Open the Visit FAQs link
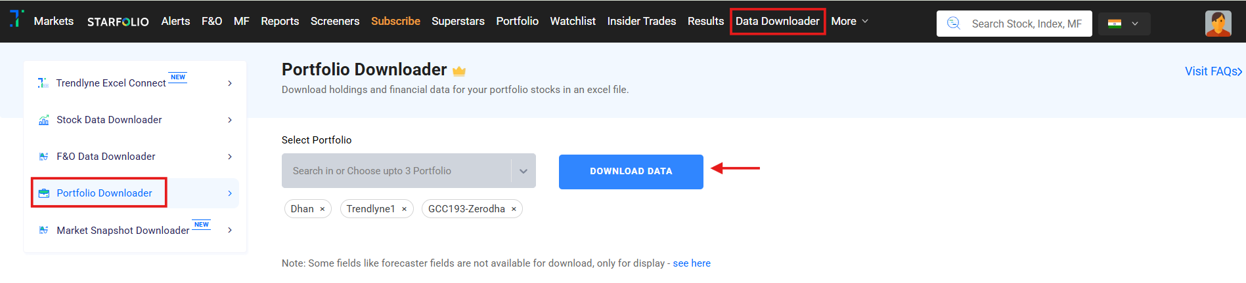The height and width of the screenshot is (283, 1246). (1213, 71)
